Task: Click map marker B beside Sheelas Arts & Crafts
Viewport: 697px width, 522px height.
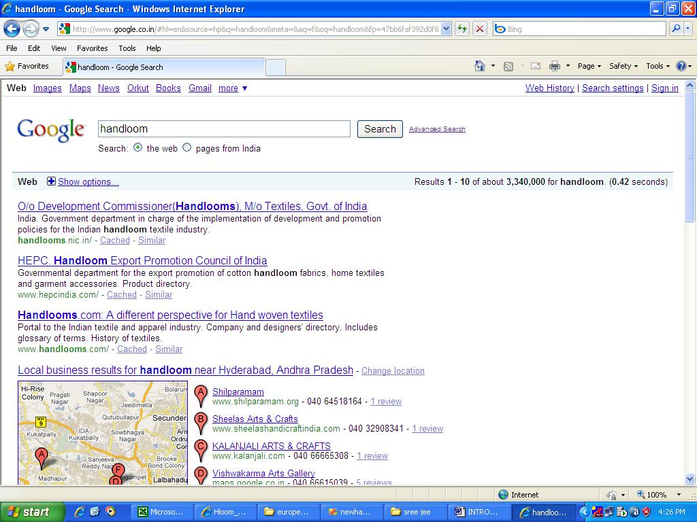Action: (x=201, y=423)
